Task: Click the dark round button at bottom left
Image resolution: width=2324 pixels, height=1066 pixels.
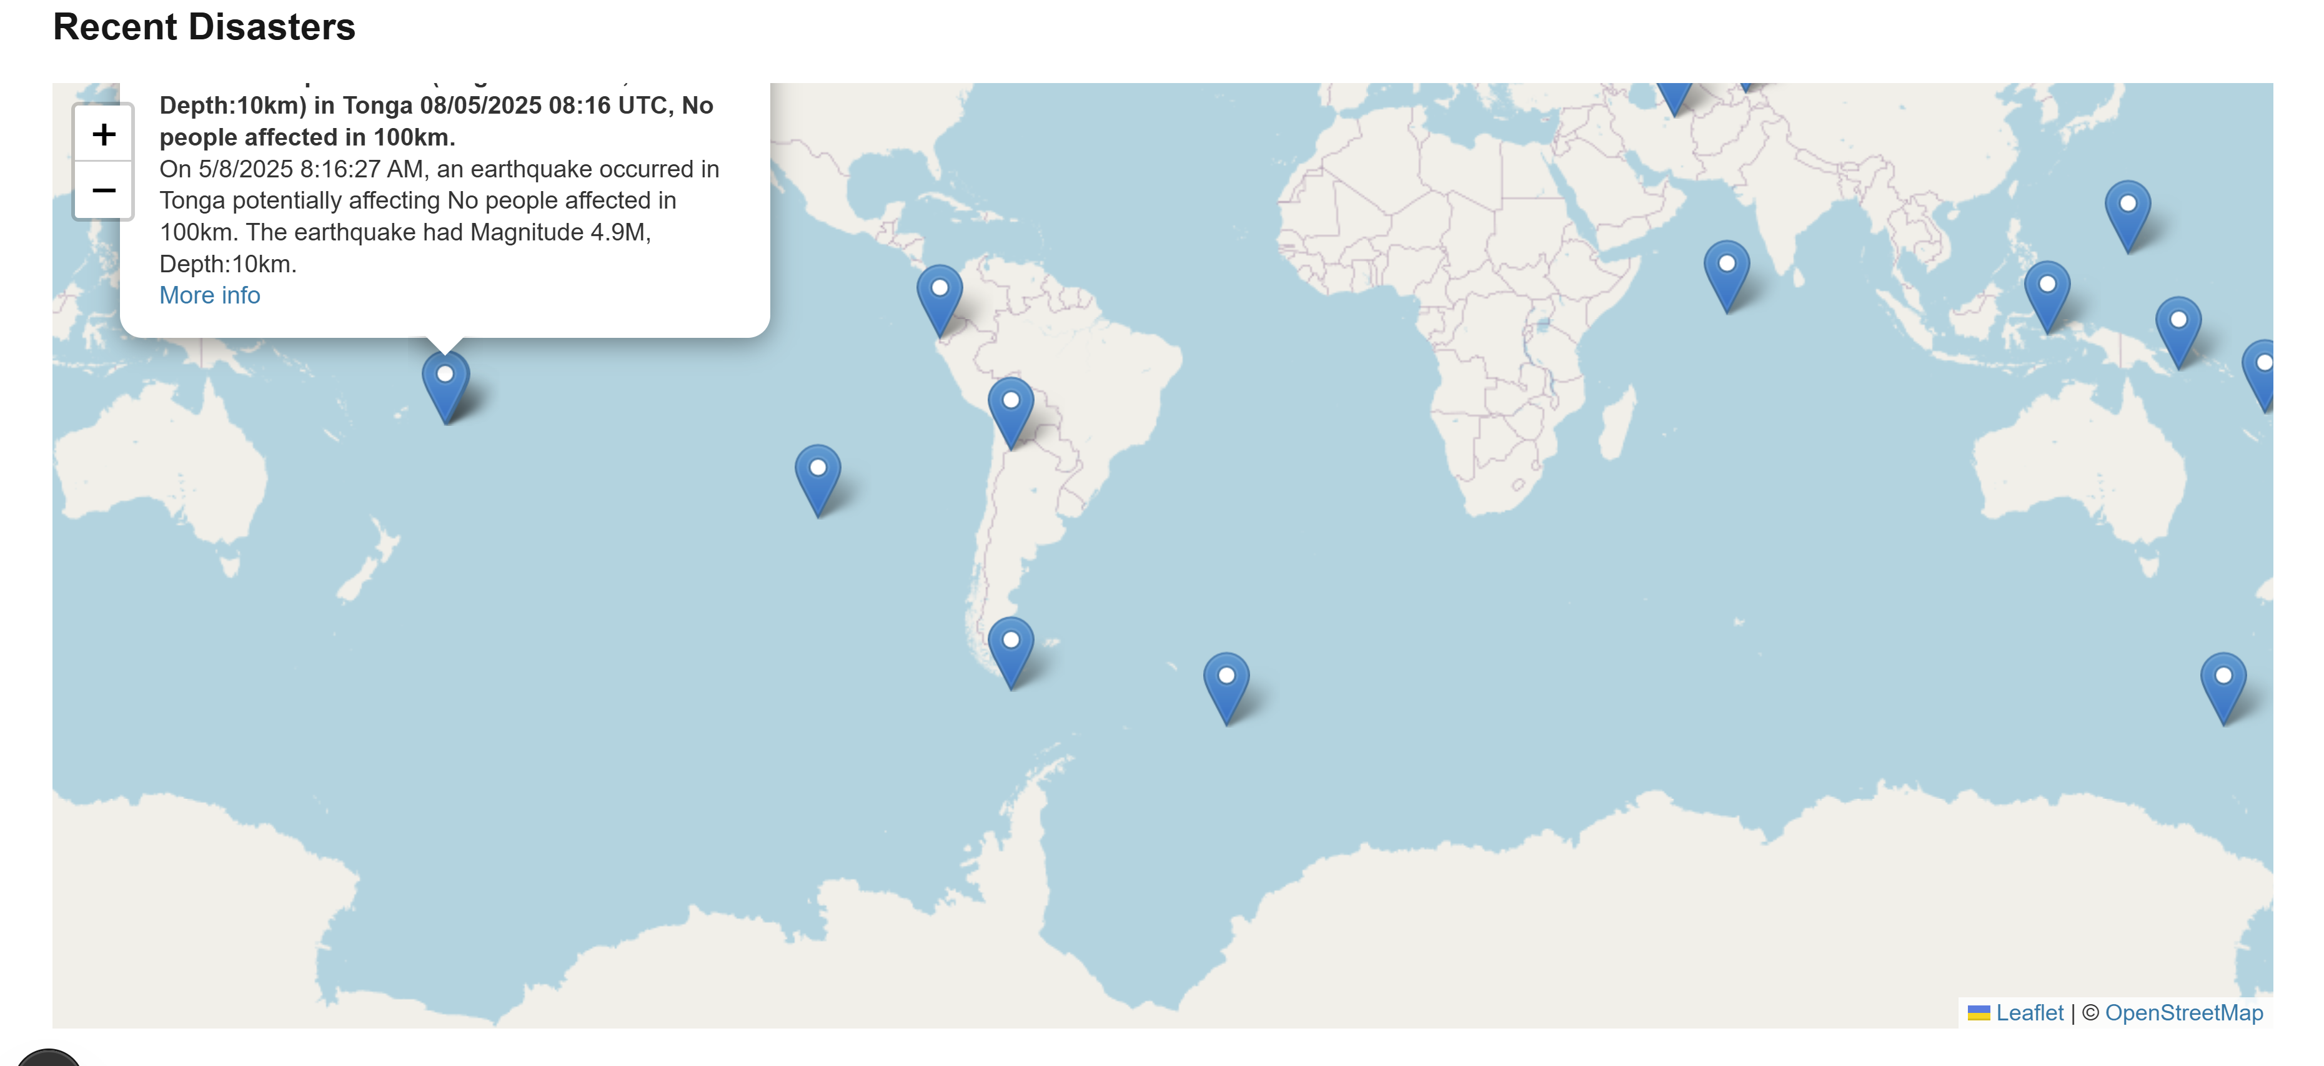Action: click(x=49, y=1059)
